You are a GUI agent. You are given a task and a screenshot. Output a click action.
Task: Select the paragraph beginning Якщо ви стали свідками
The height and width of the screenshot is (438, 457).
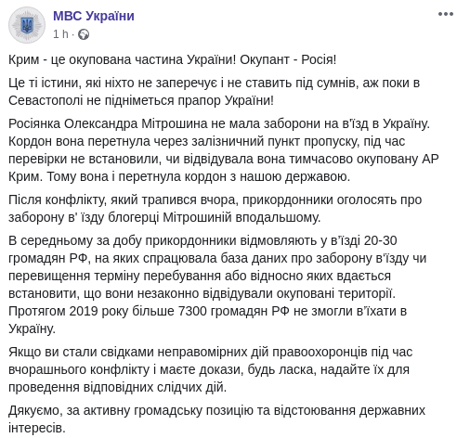click(x=210, y=369)
